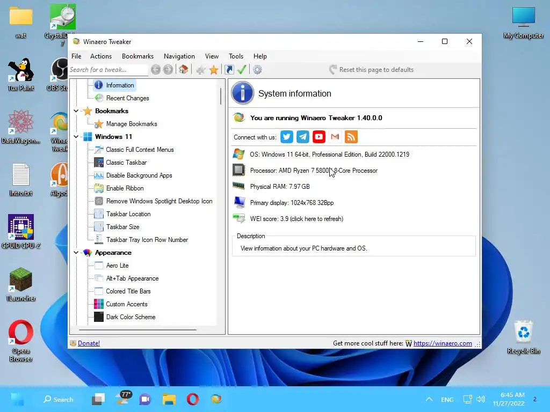Open bookmarks via gold star toolbar icon
Image resolution: width=550 pixels, height=412 pixels.
214,70
